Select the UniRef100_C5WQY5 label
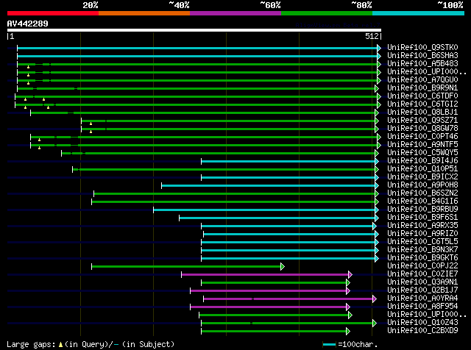471x350 pixels. coord(422,153)
